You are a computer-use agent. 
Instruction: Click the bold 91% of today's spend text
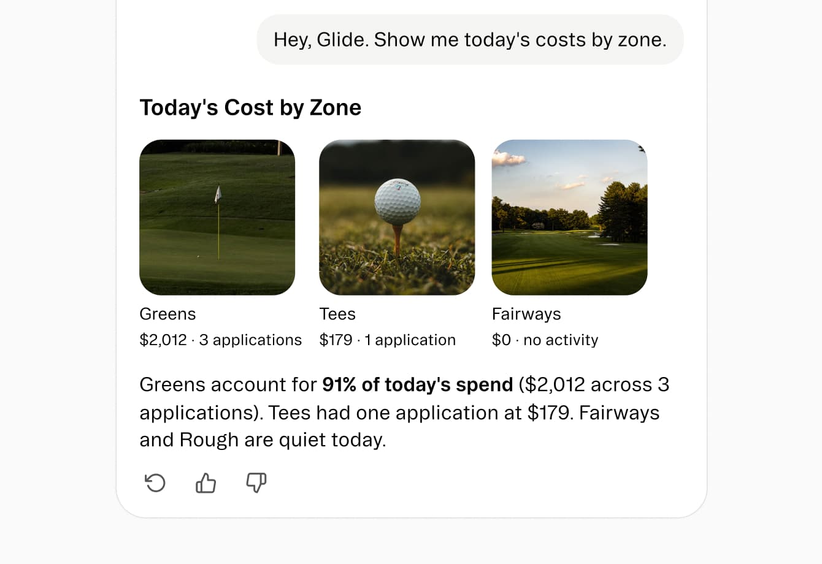click(x=417, y=384)
